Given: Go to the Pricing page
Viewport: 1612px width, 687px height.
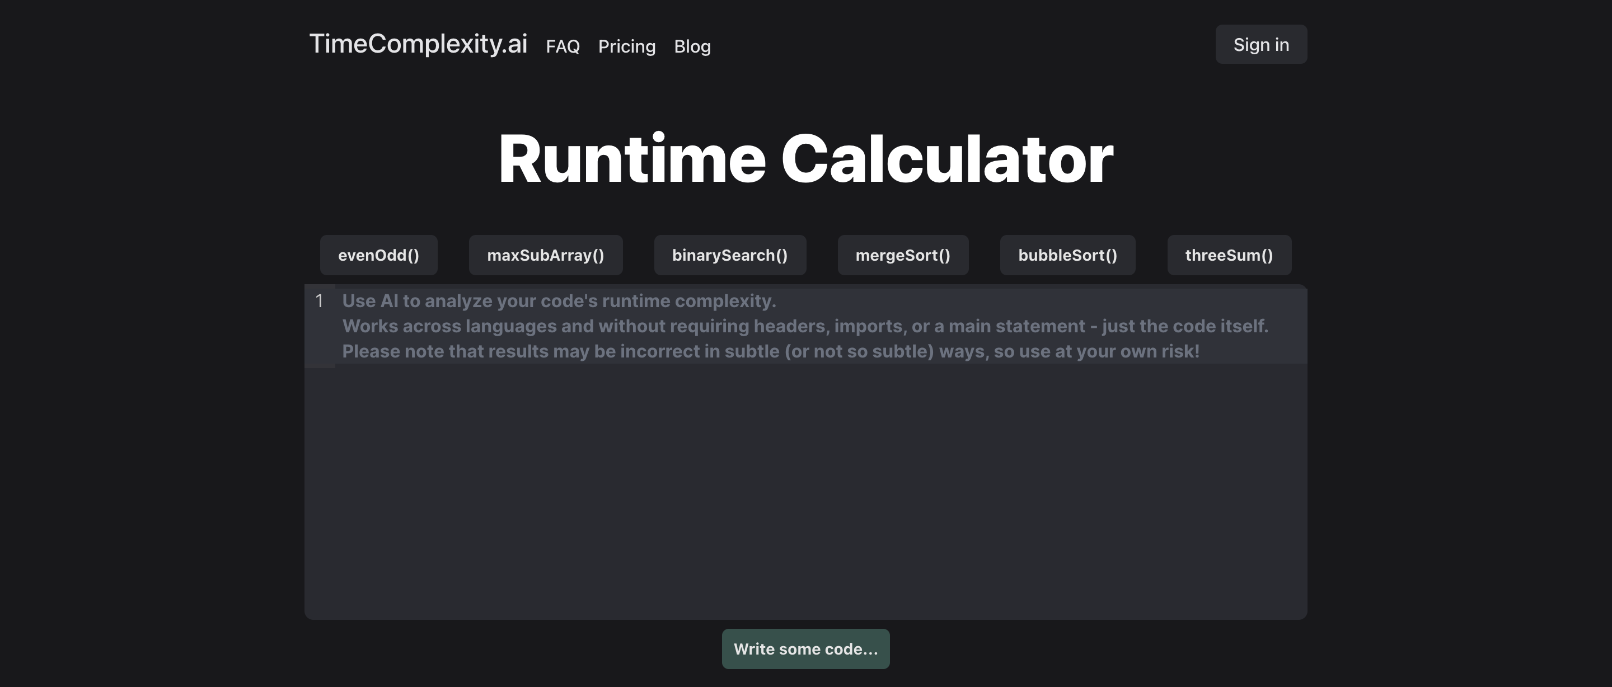Looking at the screenshot, I should [x=626, y=46].
